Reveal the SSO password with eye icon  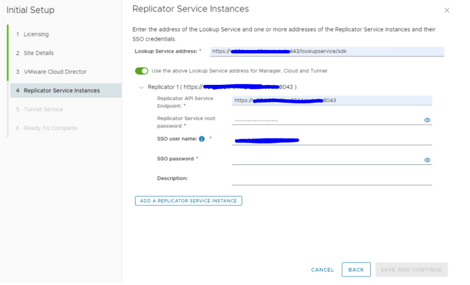pyautogui.click(x=427, y=160)
